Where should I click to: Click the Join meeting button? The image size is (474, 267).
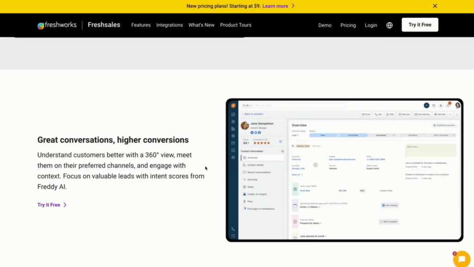390,205
